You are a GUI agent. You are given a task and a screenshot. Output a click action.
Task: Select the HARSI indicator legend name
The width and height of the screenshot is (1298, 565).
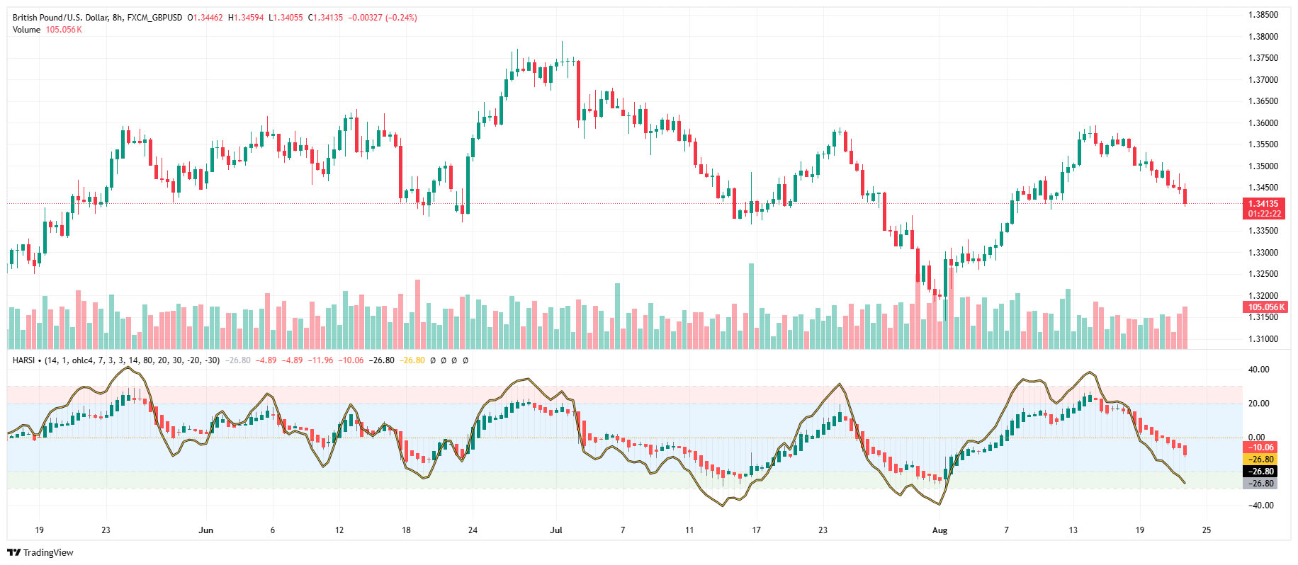pyautogui.click(x=23, y=360)
